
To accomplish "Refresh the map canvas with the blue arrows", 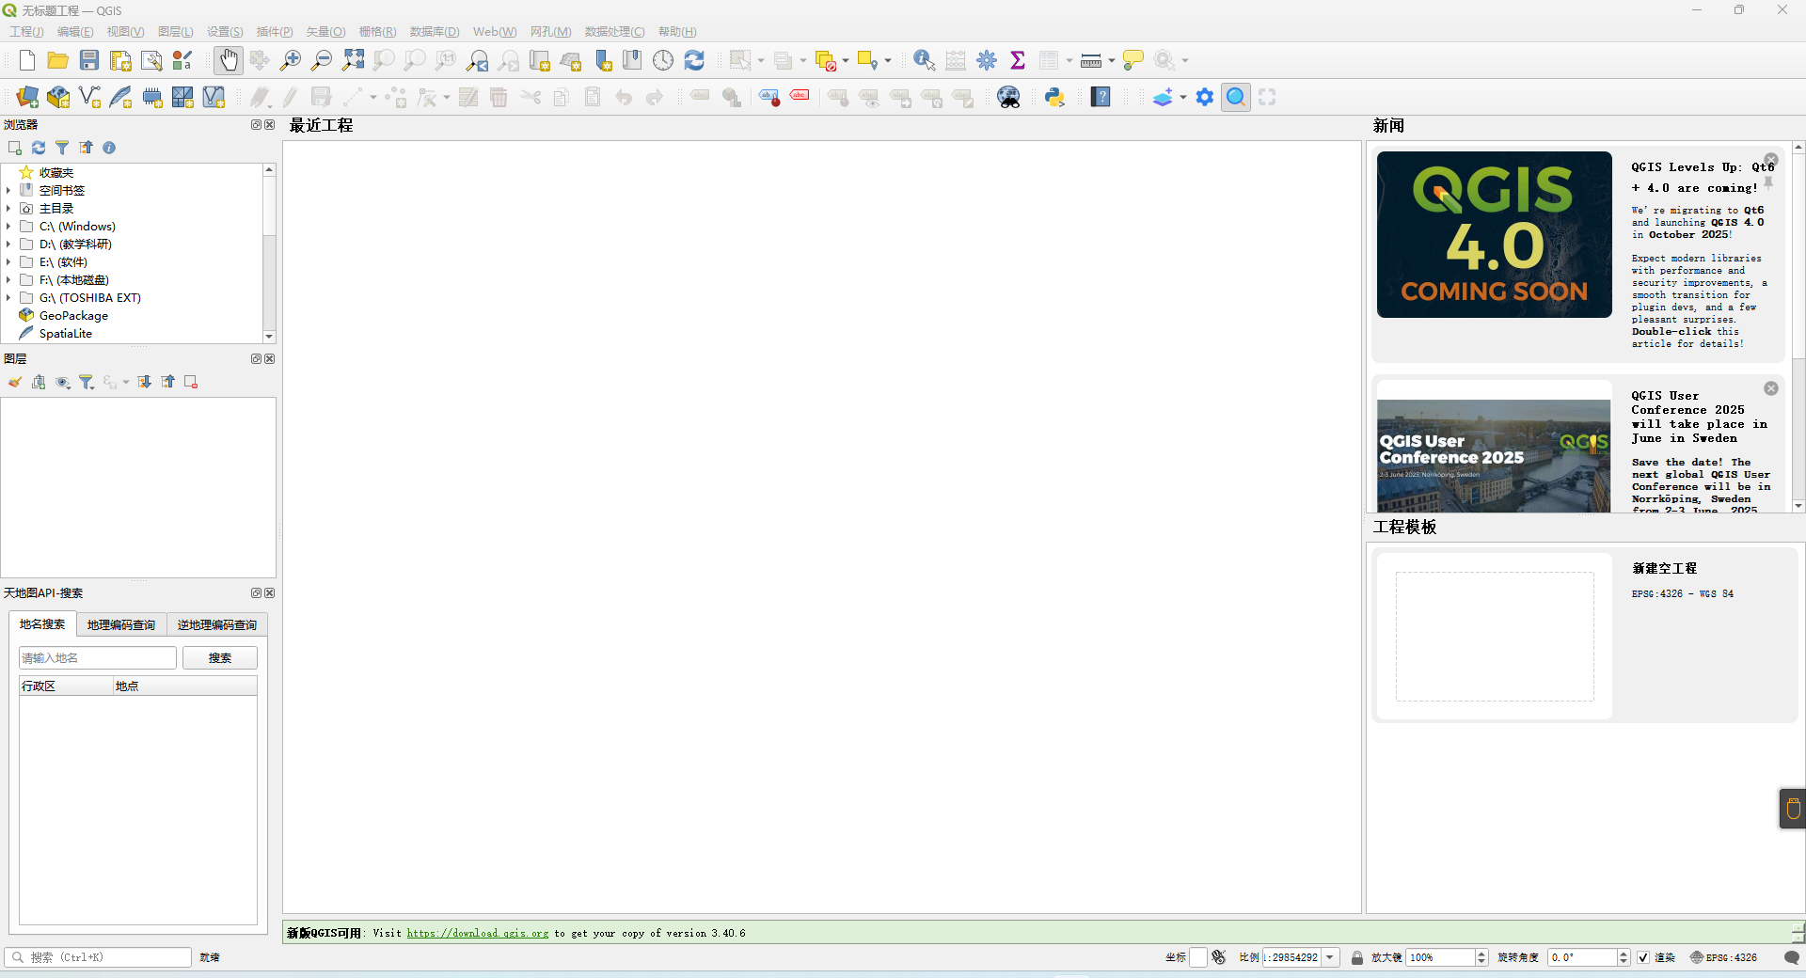I will click(x=694, y=60).
